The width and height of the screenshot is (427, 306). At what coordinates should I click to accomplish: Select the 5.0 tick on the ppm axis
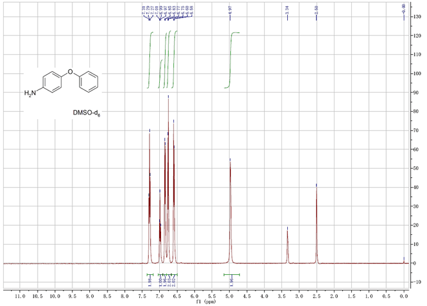pyautogui.click(x=230, y=295)
